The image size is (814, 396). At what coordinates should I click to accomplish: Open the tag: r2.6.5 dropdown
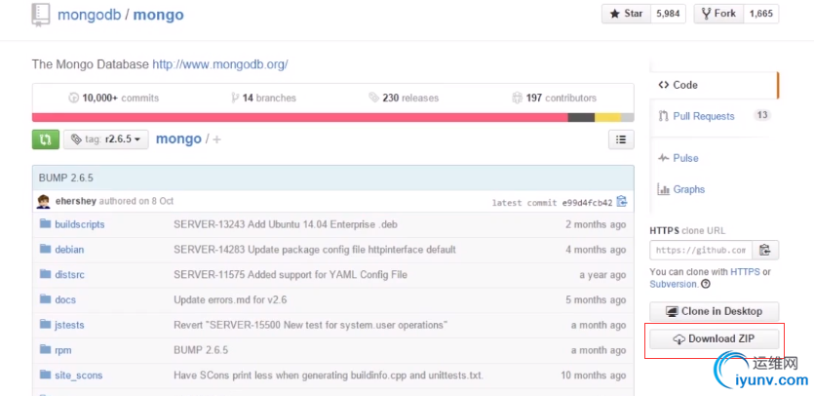[106, 139]
